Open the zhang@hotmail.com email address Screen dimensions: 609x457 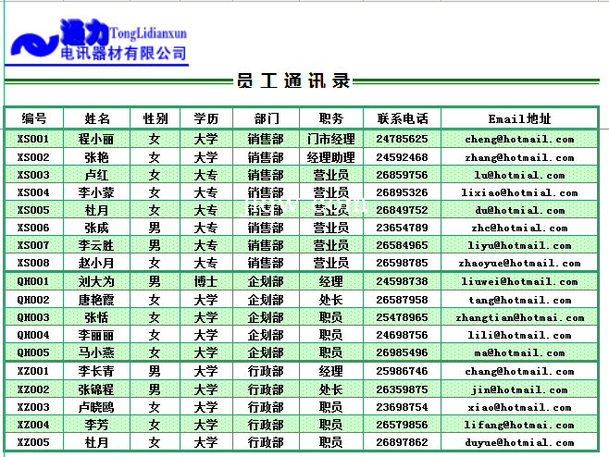pos(519,157)
